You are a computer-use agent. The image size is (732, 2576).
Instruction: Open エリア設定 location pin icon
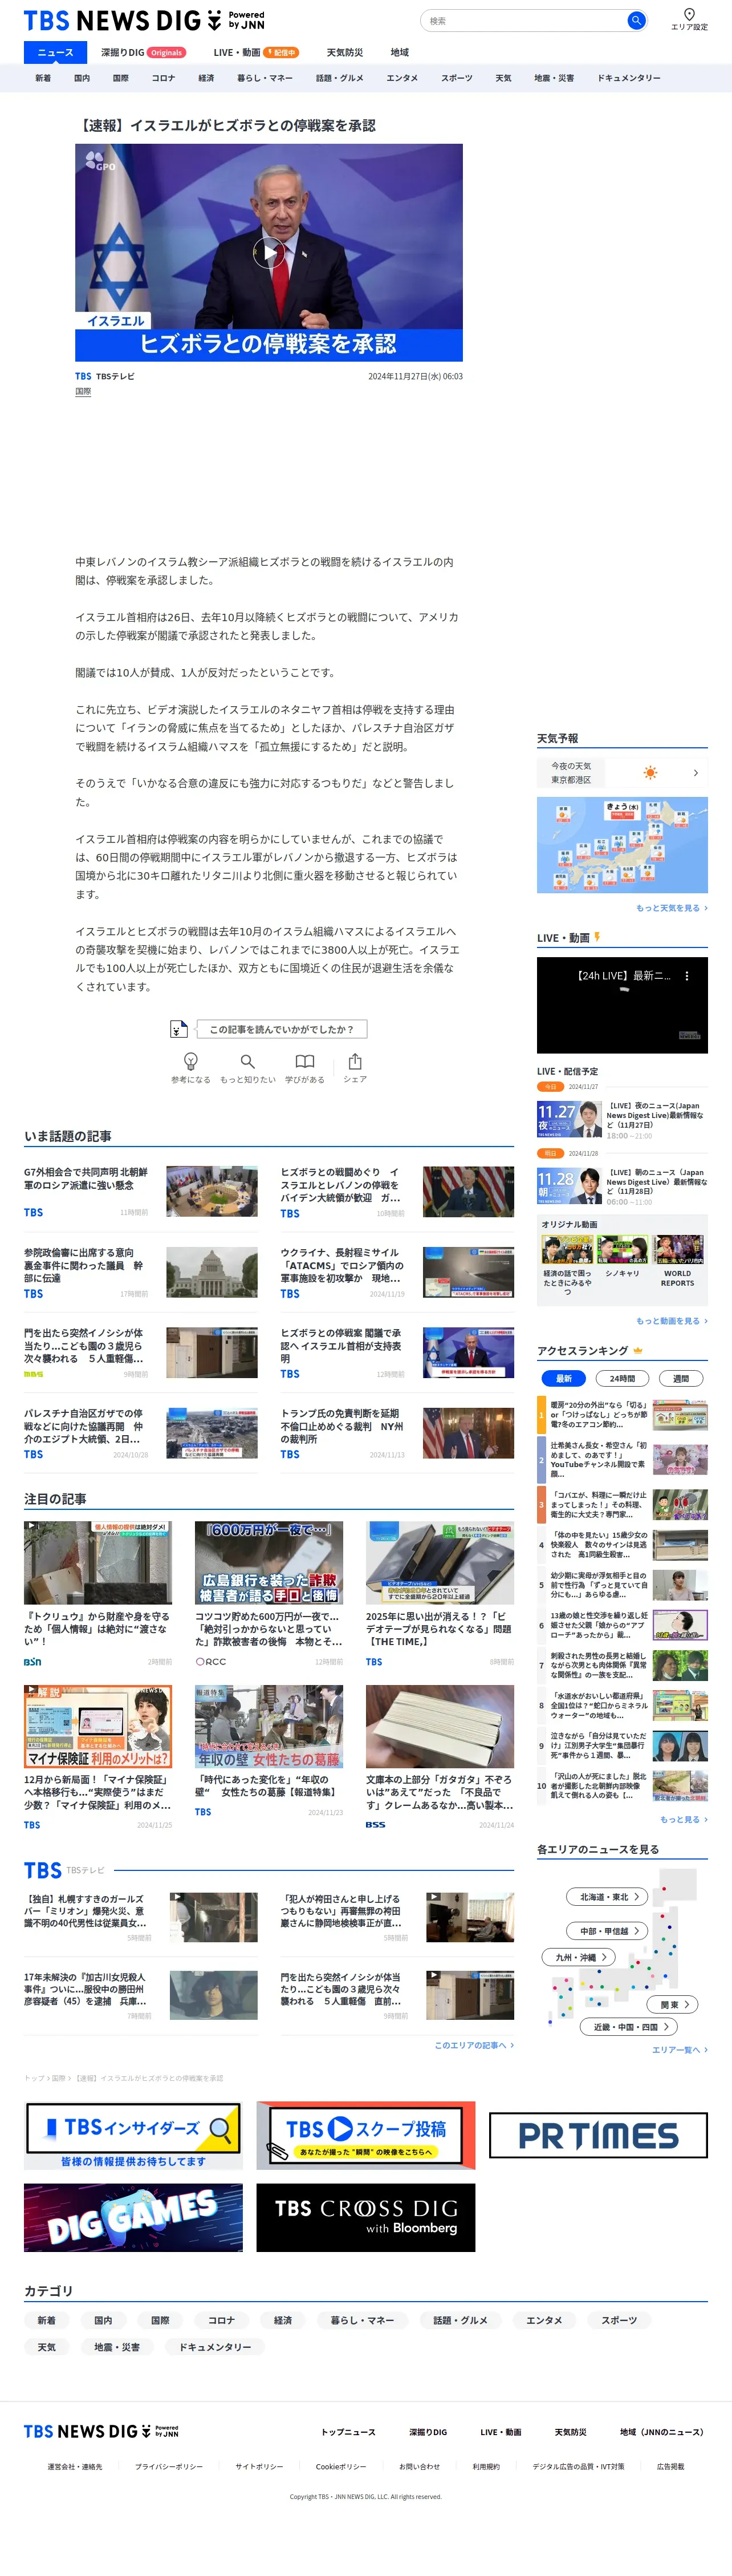tap(689, 15)
